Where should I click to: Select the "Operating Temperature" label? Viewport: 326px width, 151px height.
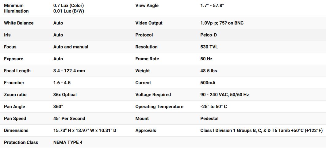click(159, 107)
